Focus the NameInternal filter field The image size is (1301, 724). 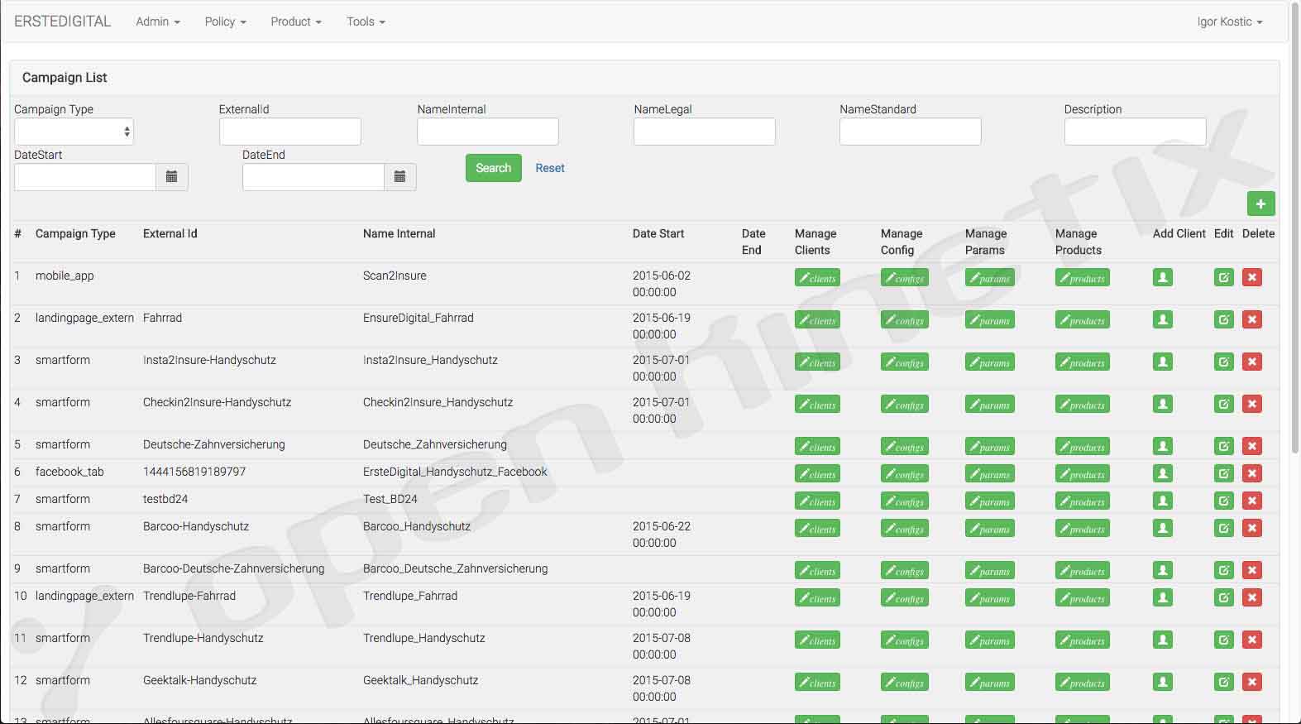click(488, 132)
